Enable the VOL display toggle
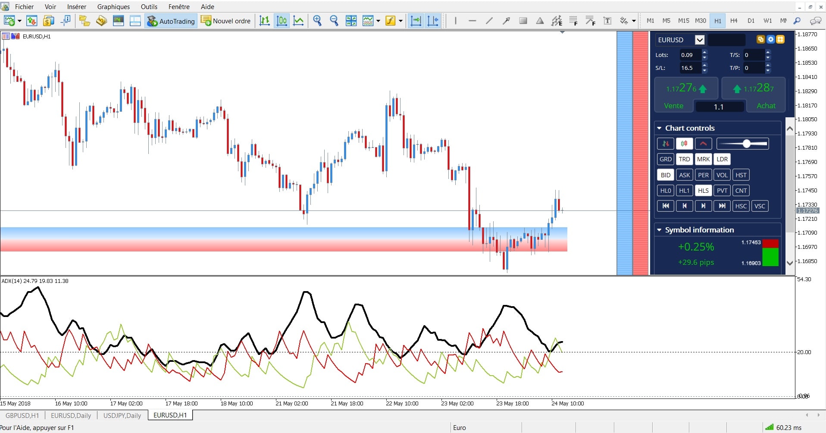The height and width of the screenshot is (433, 826). 722,175
